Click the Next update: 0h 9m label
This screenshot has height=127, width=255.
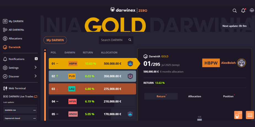tap(235, 26)
